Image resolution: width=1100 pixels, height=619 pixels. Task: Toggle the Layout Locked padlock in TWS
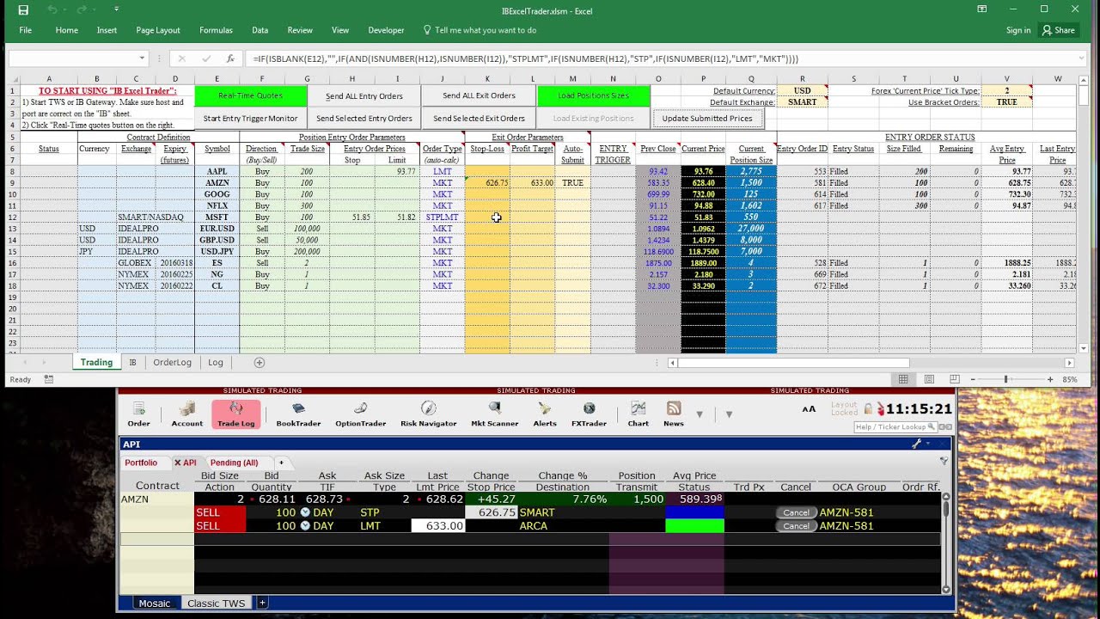[868, 408]
